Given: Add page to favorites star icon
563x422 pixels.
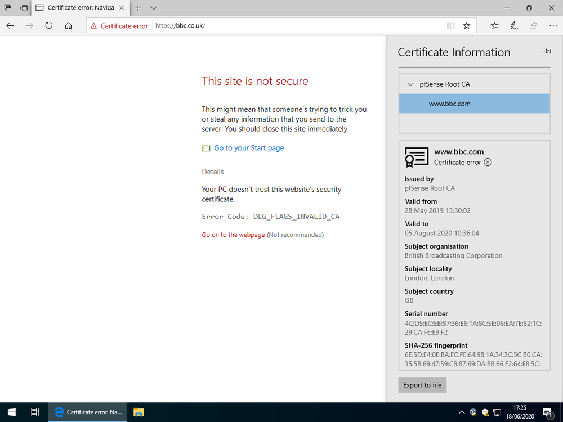Looking at the screenshot, I should point(466,26).
